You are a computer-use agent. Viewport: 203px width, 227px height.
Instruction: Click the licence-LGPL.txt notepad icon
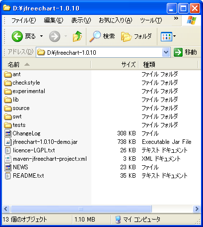pos(8,150)
